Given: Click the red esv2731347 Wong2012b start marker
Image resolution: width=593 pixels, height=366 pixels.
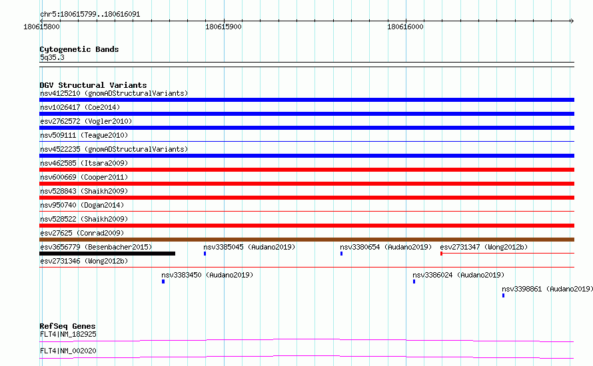Looking at the screenshot, I should coord(441,254).
